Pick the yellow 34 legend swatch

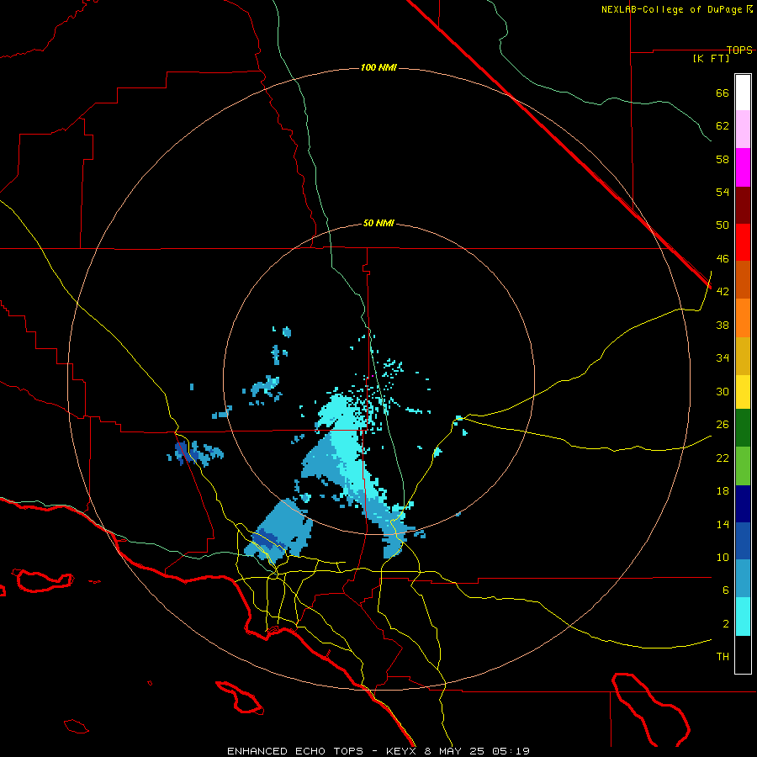743,392
